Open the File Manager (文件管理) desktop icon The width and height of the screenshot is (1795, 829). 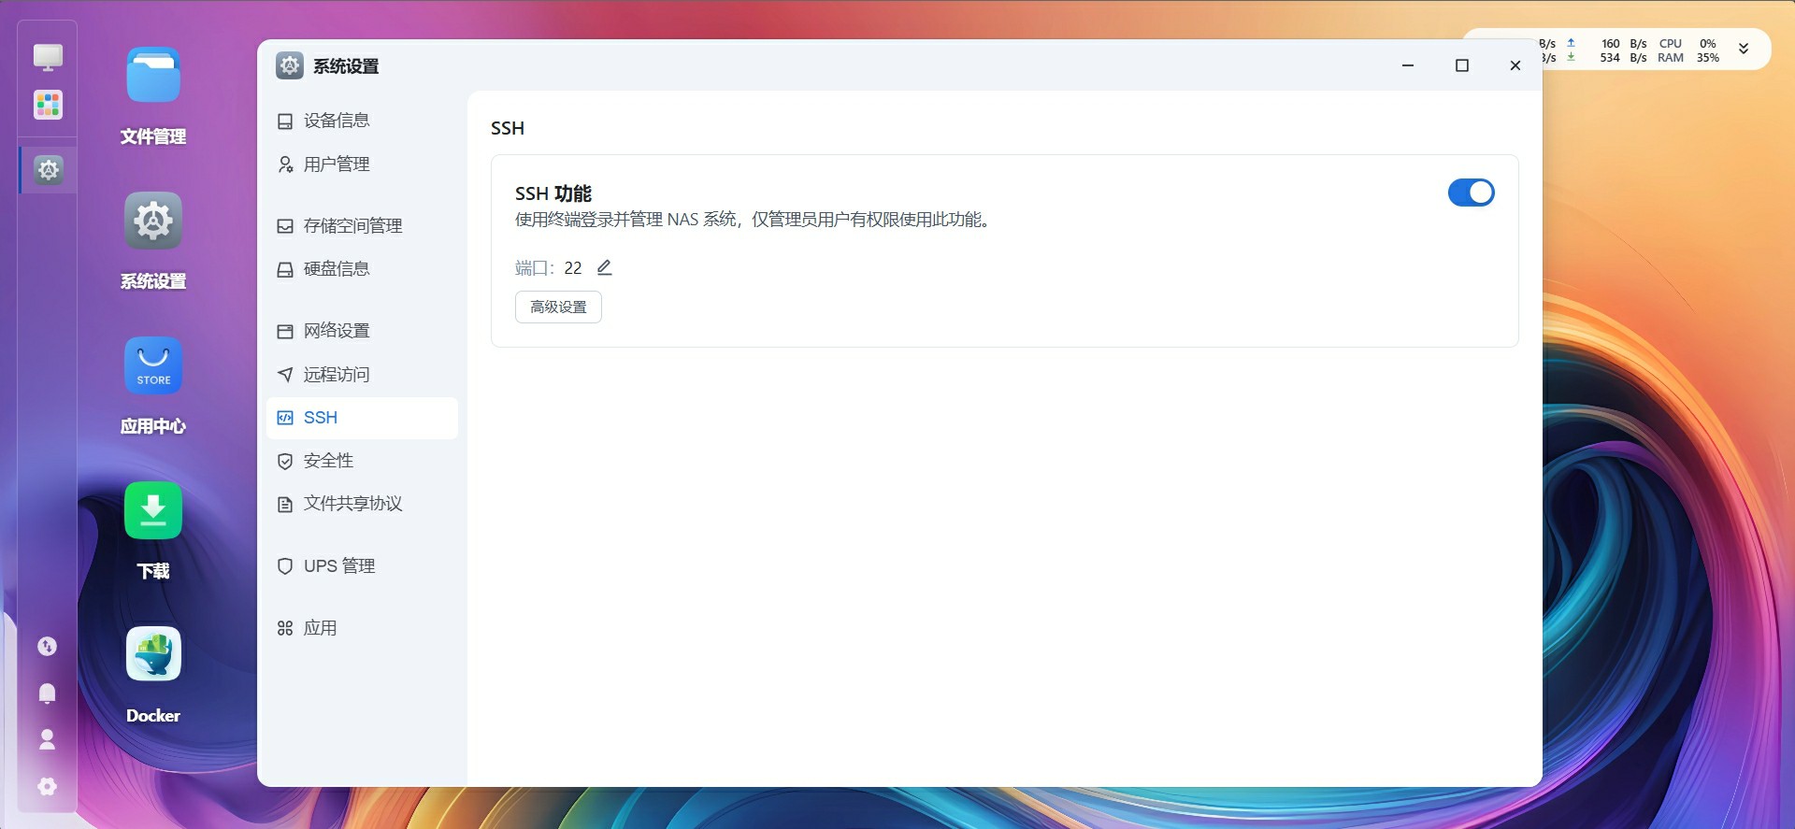pyautogui.click(x=153, y=77)
